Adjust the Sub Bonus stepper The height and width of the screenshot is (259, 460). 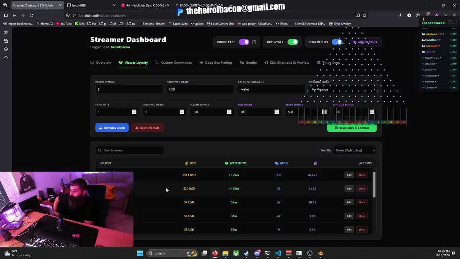276,112
